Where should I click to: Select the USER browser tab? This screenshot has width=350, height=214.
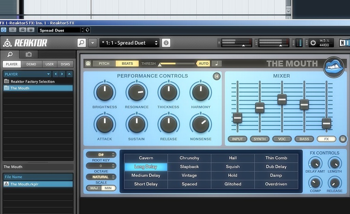50,64
